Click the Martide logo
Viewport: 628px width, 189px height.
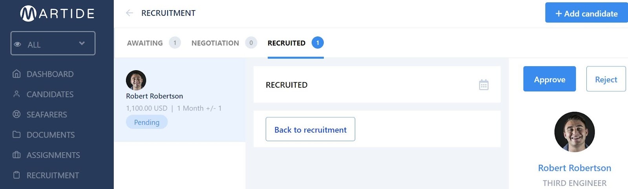coord(57,14)
